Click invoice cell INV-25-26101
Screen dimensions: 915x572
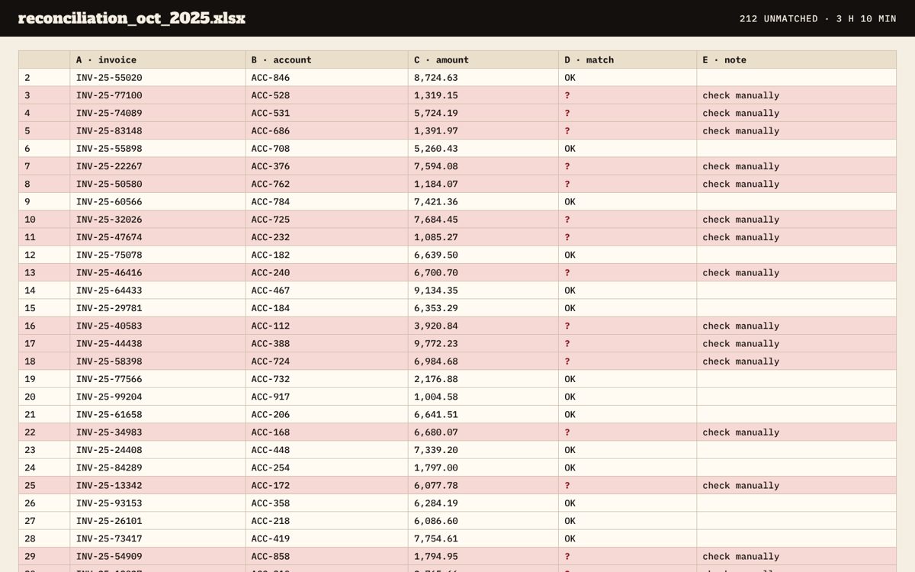point(158,521)
